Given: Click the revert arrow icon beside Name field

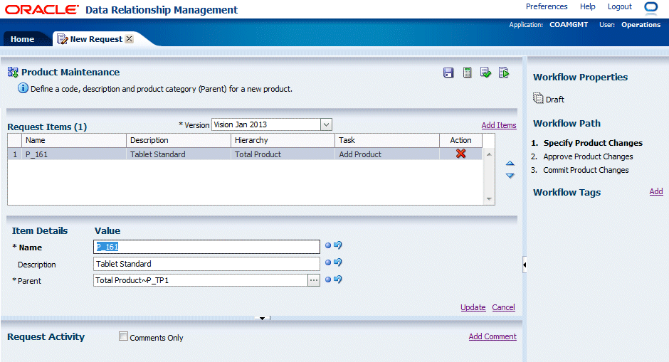Looking at the screenshot, I should [338, 246].
